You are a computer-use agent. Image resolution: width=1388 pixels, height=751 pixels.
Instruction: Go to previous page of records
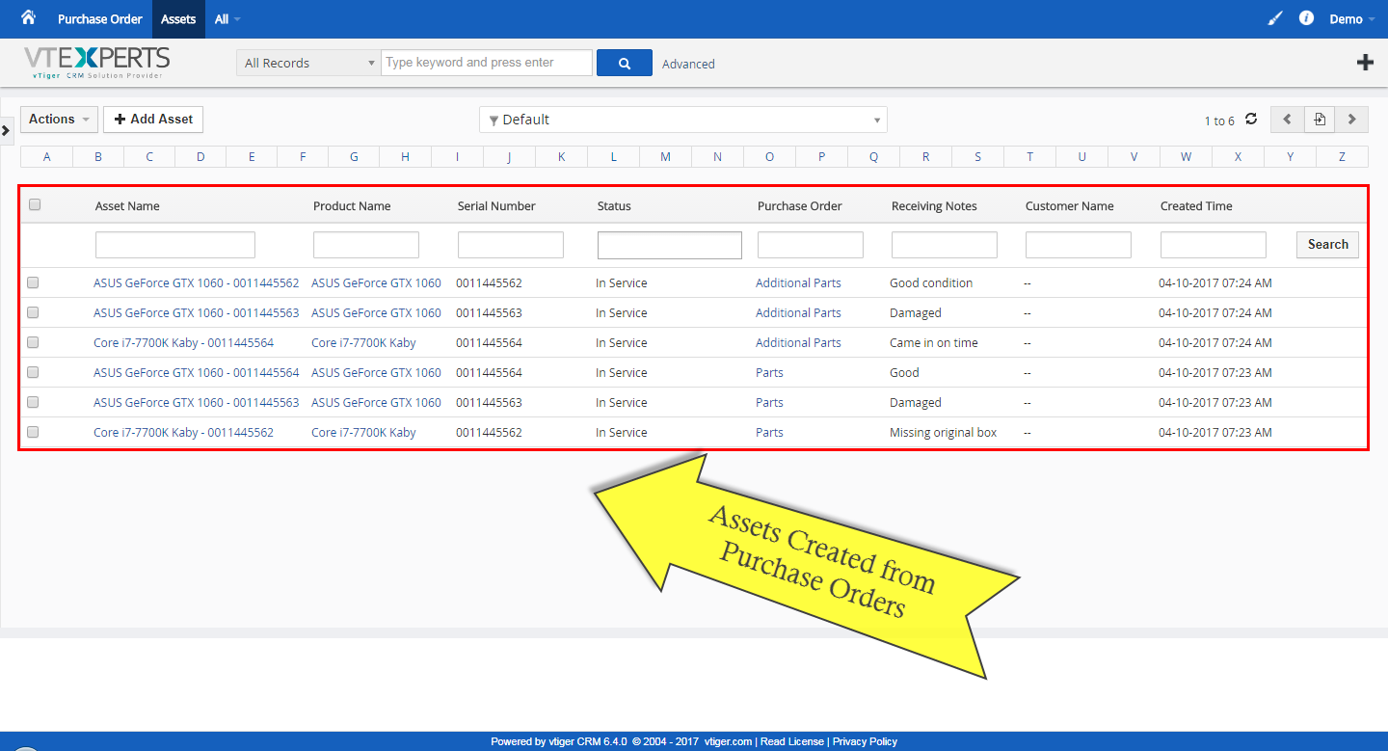click(1287, 120)
